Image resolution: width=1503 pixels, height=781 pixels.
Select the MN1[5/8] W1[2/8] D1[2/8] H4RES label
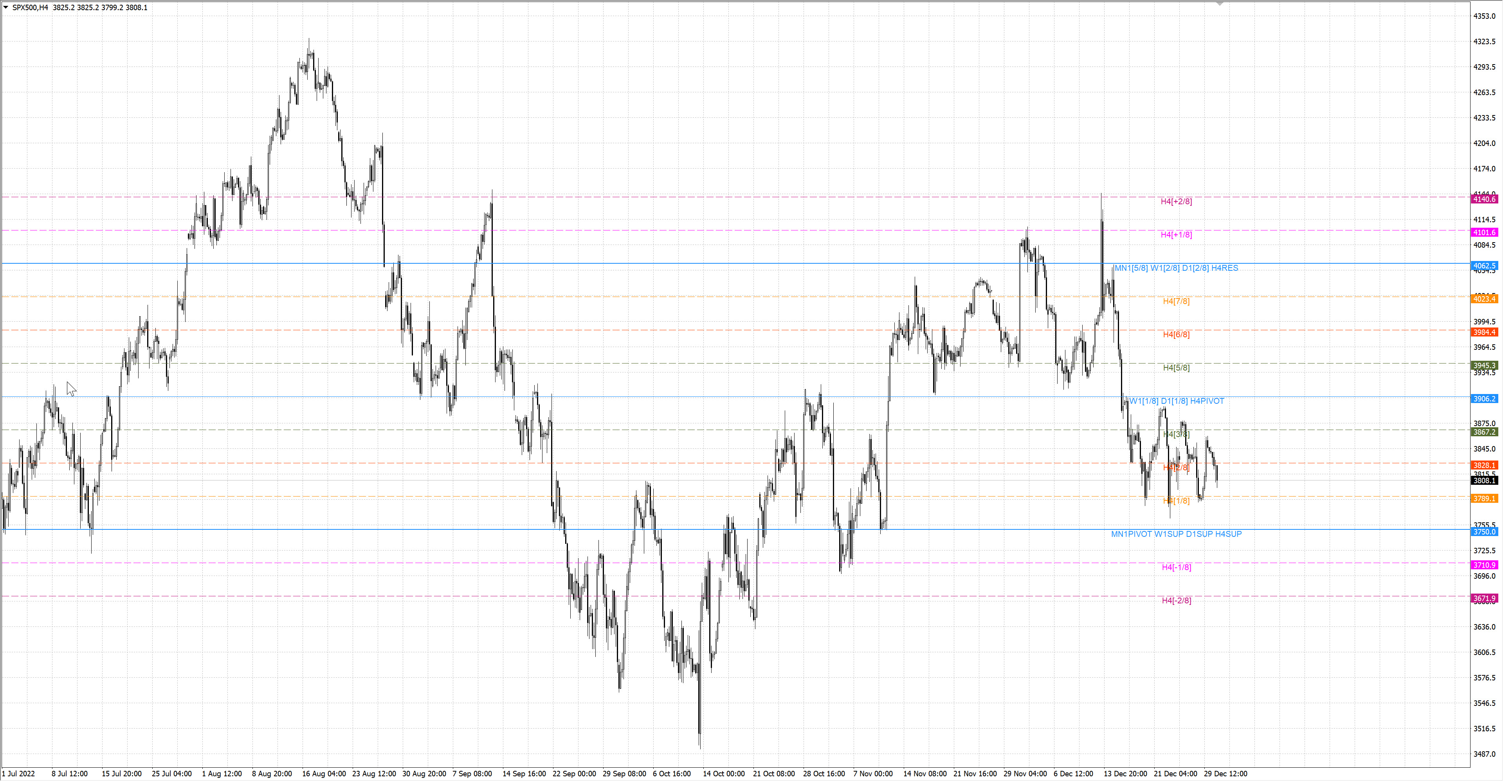pyautogui.click(x=1176, y=268)
